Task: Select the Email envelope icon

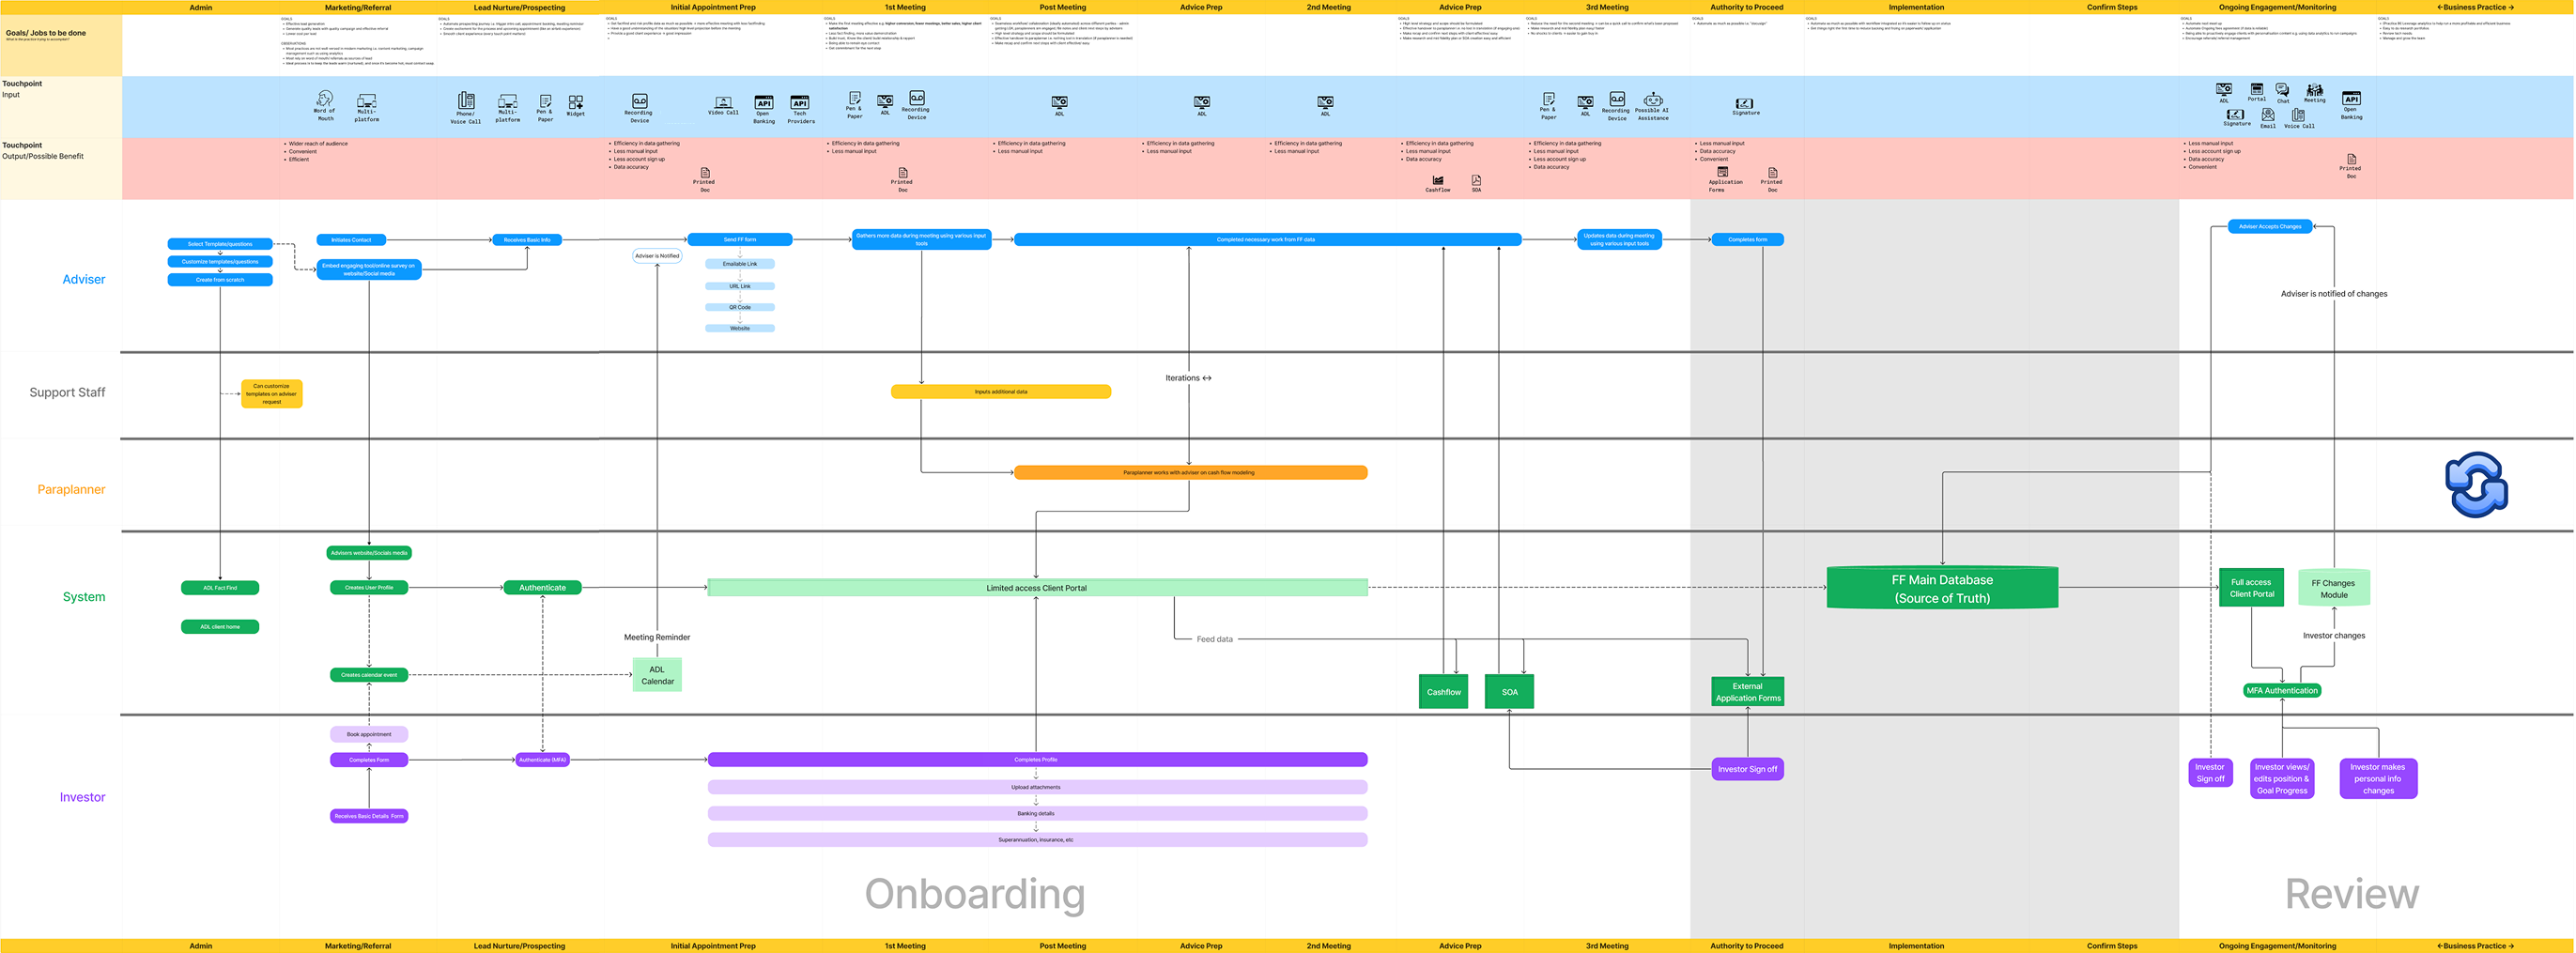Action: [x=2268, y=115]
